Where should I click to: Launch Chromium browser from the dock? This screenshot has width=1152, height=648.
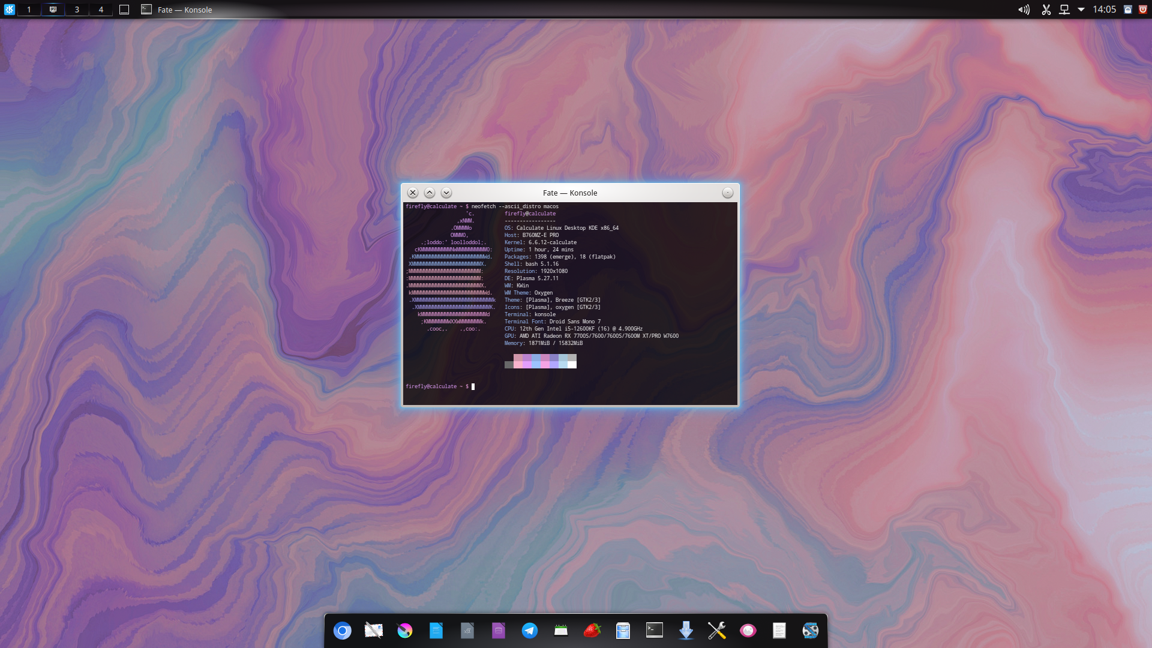(x=343, y=631)
